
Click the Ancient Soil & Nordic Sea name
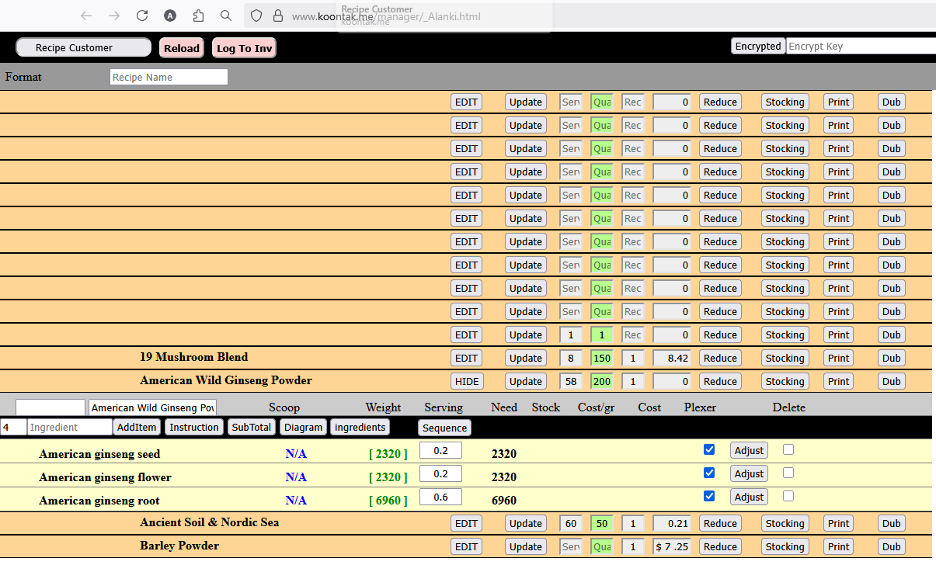coord(210,522)
